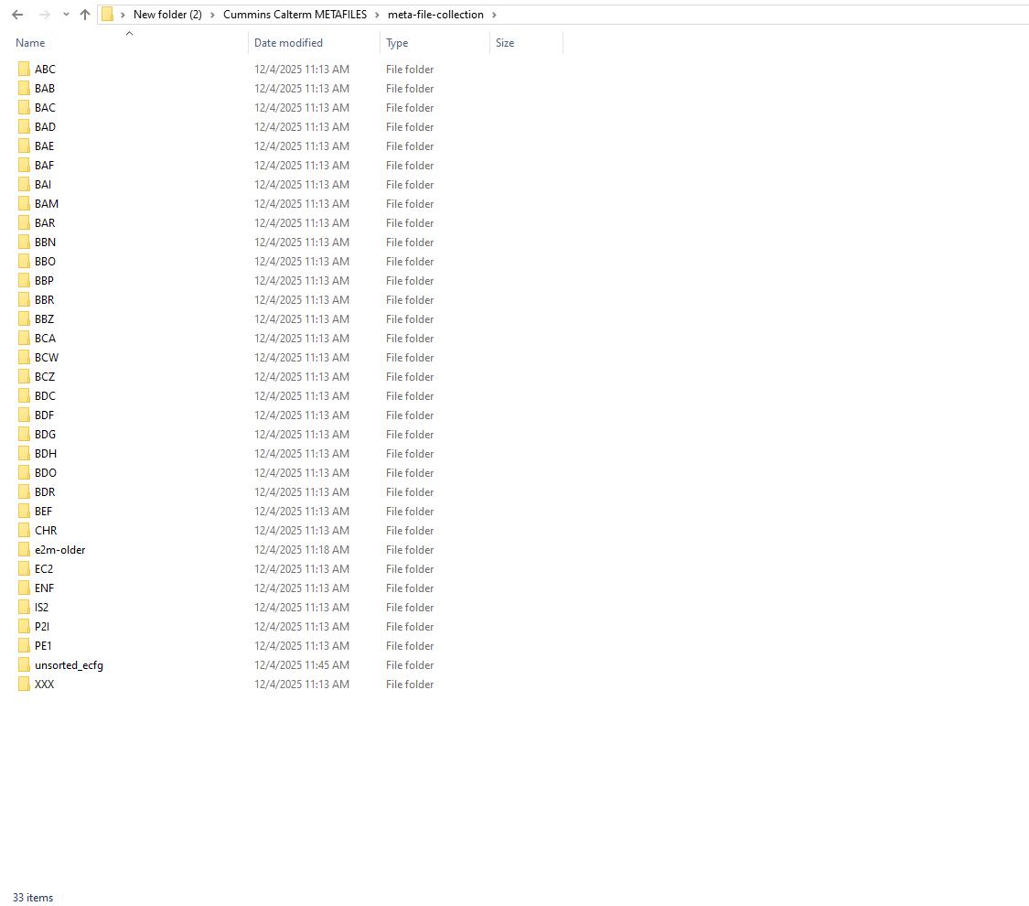Expand chevron after 'Cummins Calterm METAFILES' breadcrumb
The width and height of the screenshot is (1029, 906).
pyautogui.click(x=378, y=15)
